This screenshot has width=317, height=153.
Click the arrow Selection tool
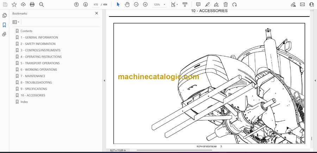(x=118, y=5)
